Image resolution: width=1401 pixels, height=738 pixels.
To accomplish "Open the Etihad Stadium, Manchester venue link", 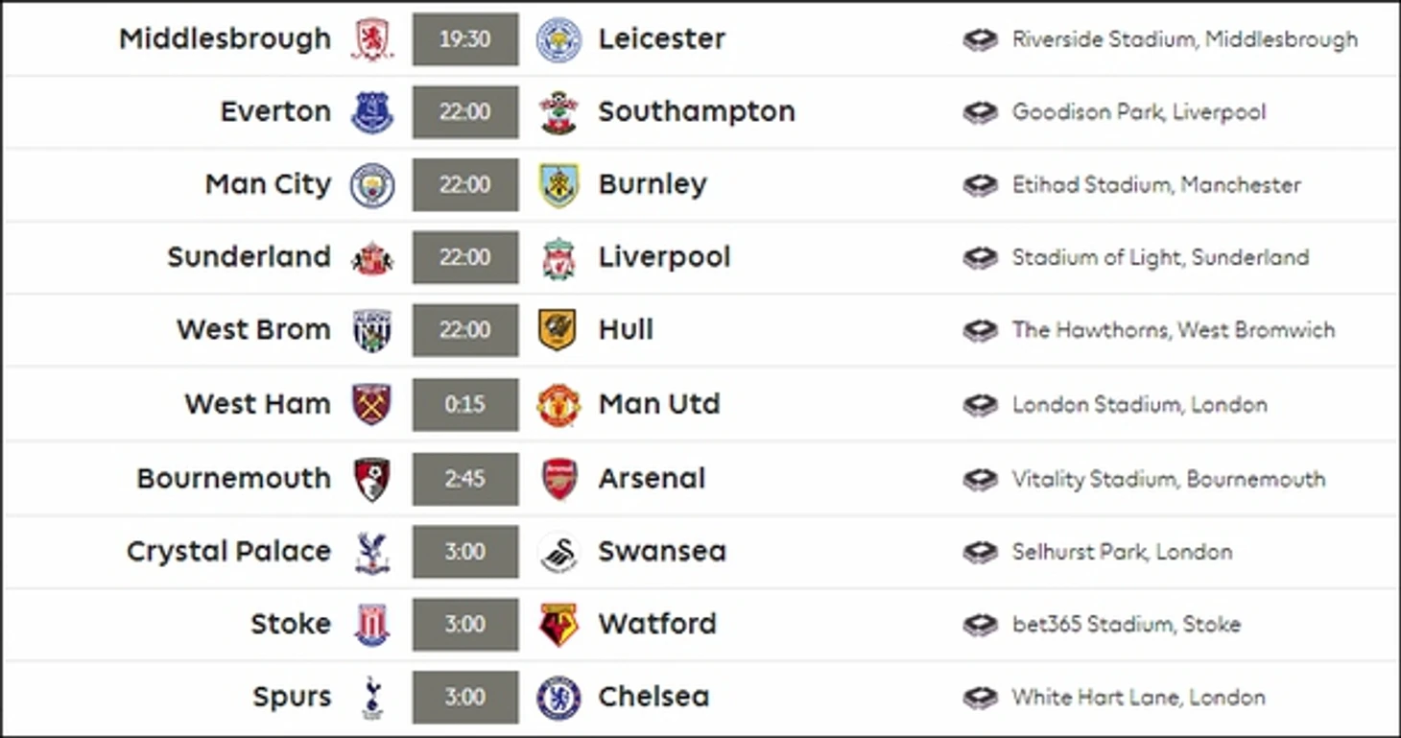I will (1155, 185).
